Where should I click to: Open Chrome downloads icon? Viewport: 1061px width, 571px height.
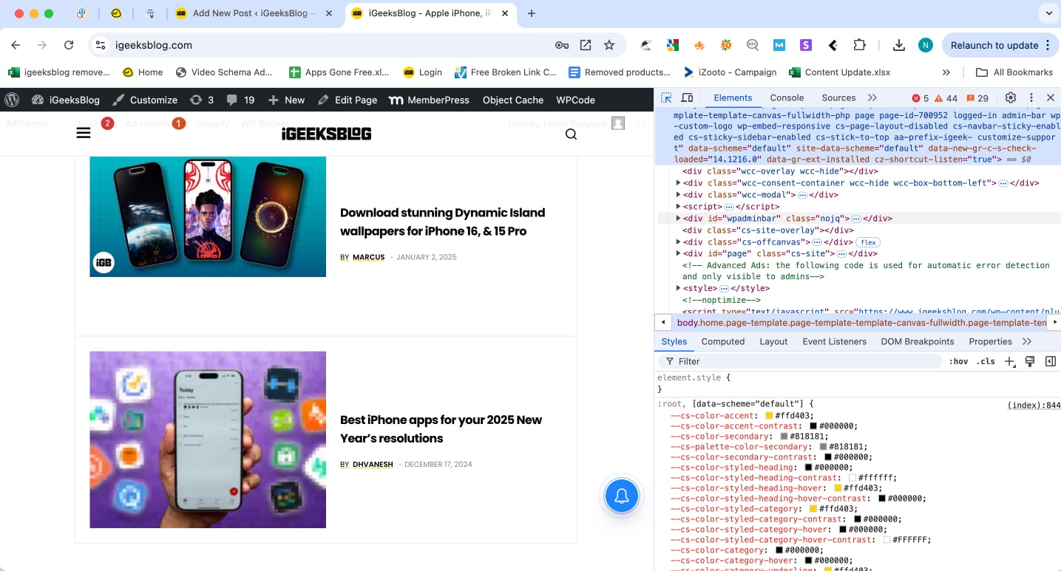[x=898, y=45]
